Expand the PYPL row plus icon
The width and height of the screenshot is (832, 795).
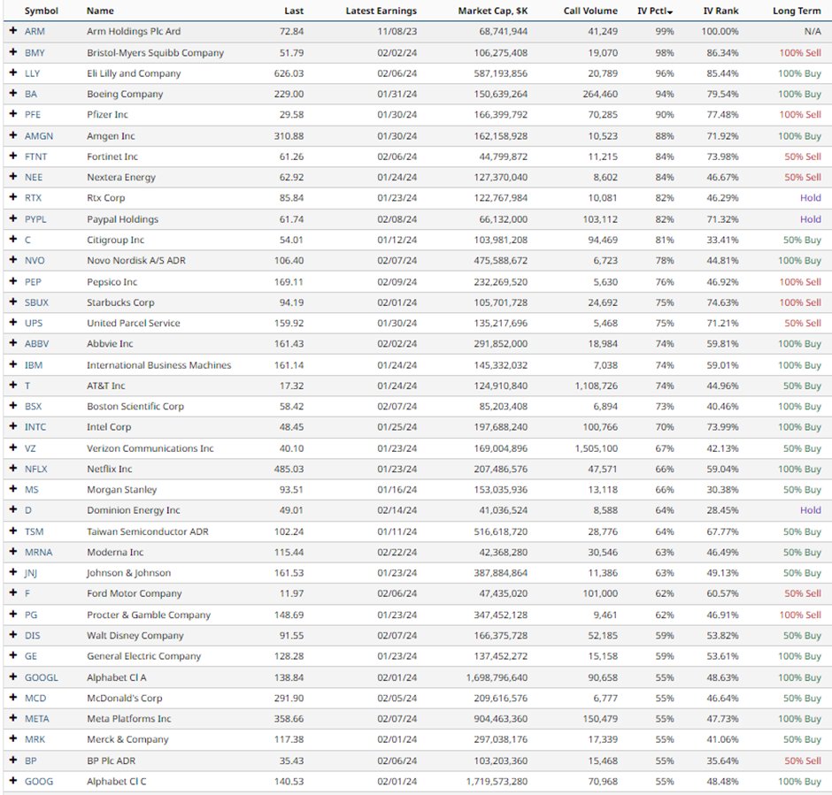click(x=13, y=218)
